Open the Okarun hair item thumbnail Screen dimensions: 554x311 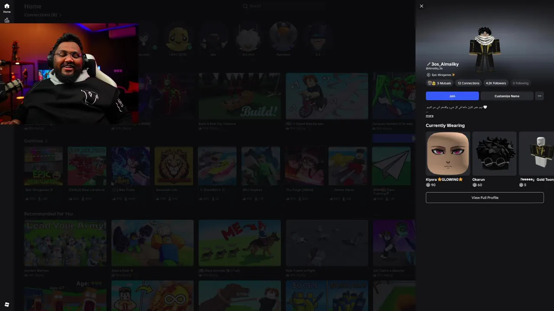tap(494, 153)
